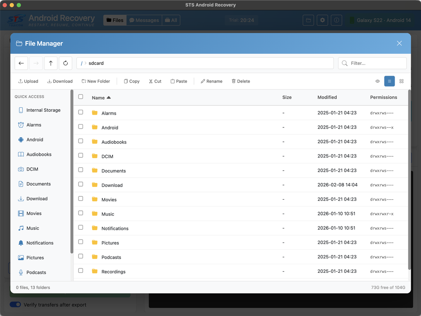Open the file manager folder icon in header
The width and height of the screenshot is (421, 316).
coord(308,20)
